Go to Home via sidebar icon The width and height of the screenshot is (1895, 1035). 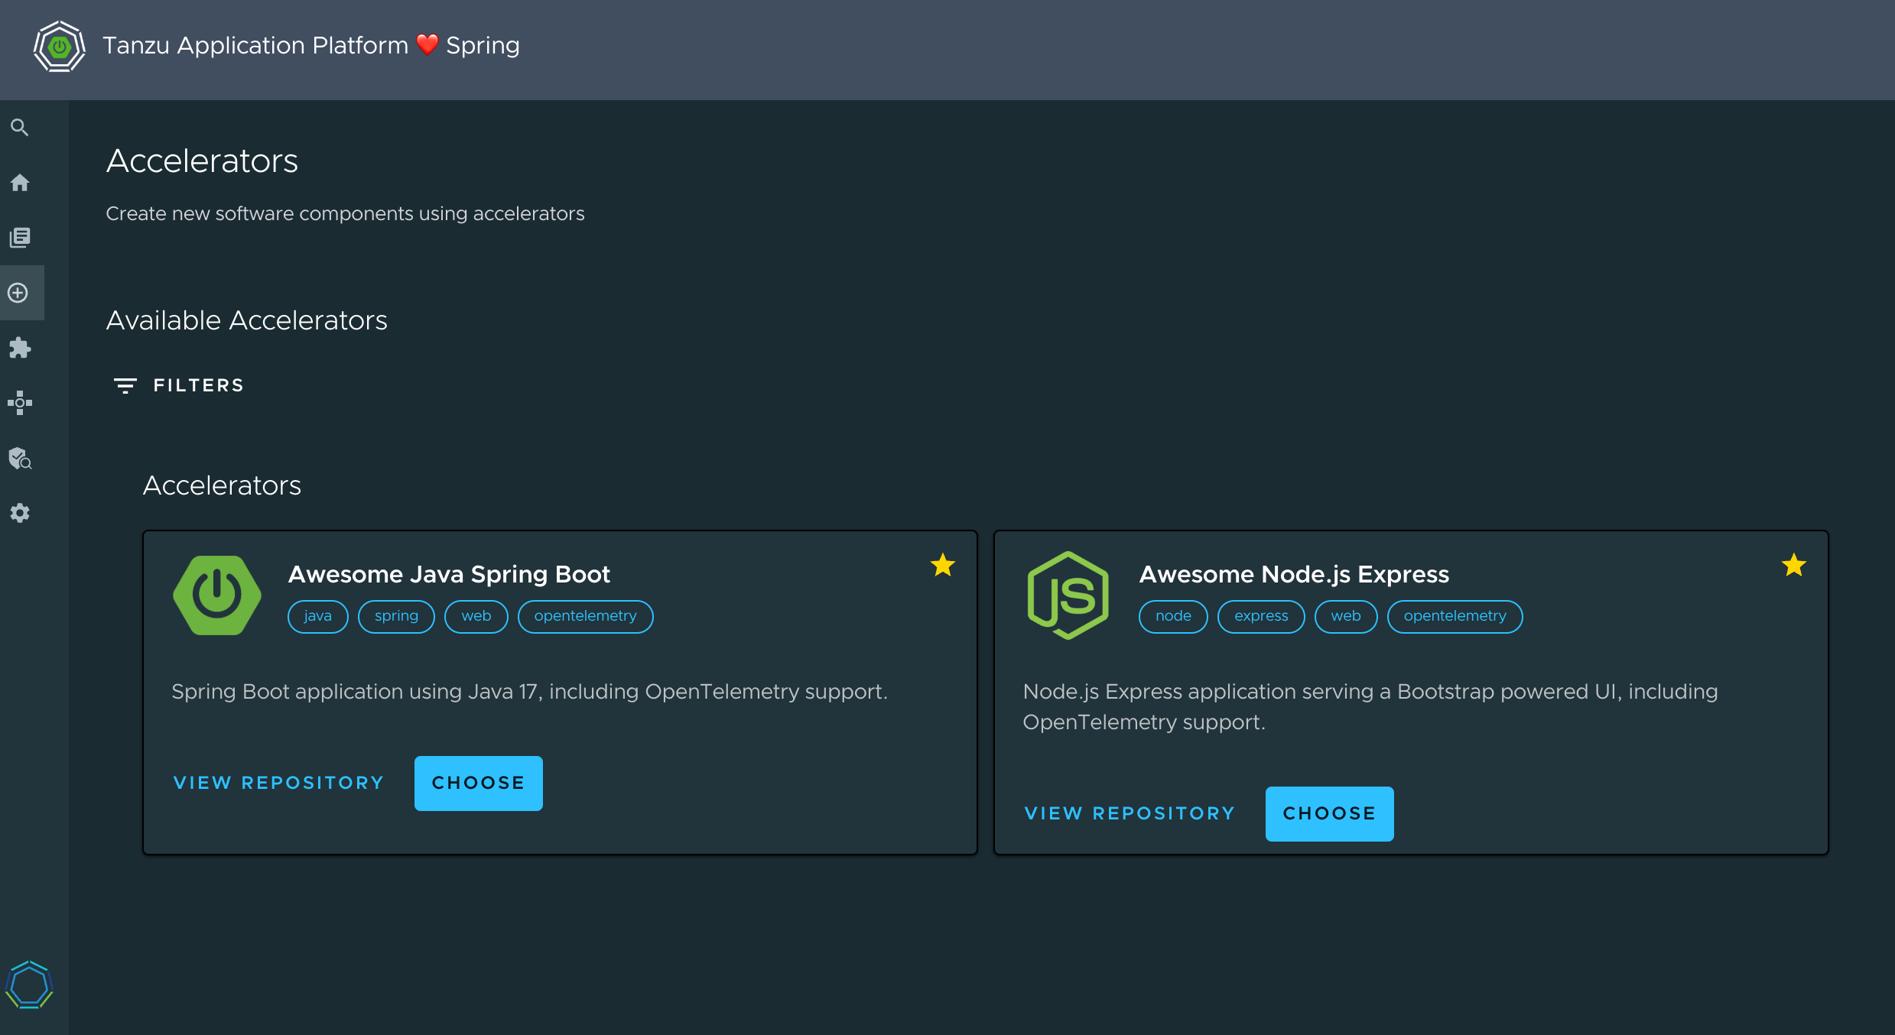20,183
